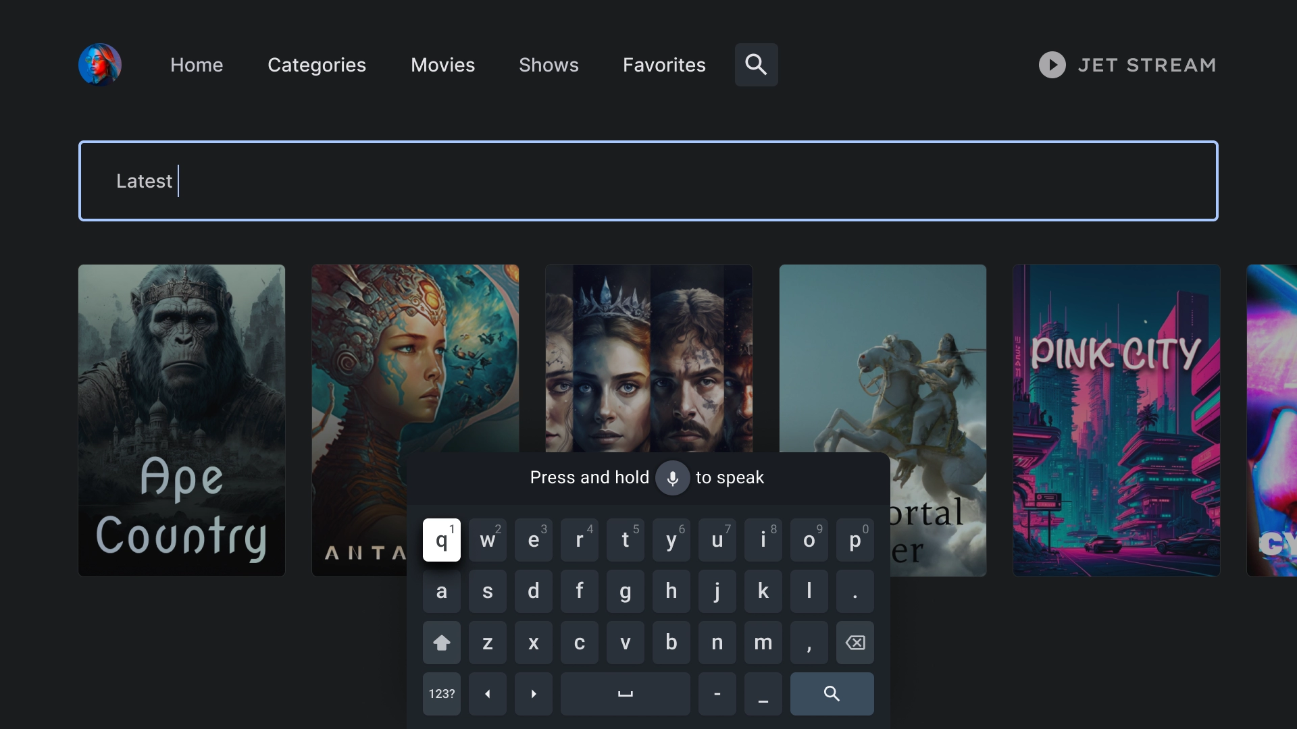The image size is (1297, 729).
Task: Navigate to Home menu item
Action: 196,64
